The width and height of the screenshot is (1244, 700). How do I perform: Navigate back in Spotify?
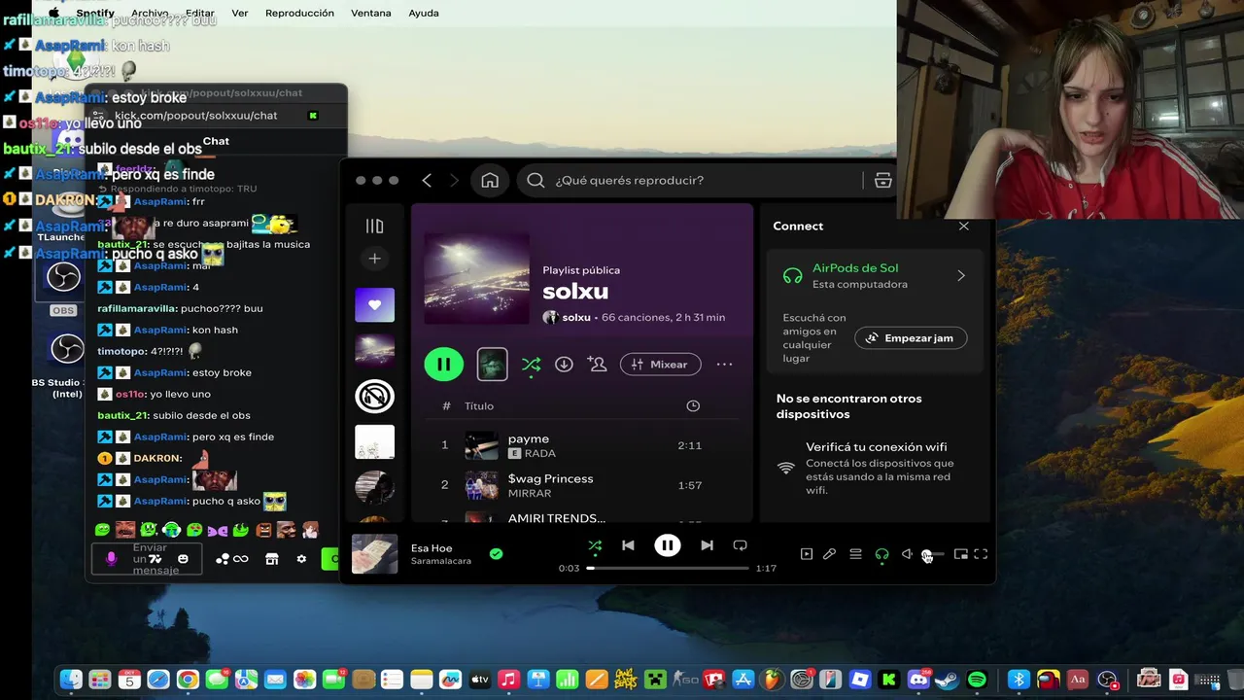(x=427, y=180)
